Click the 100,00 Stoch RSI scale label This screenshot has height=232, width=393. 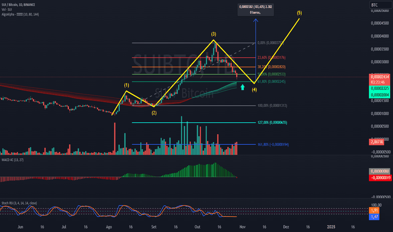(376, 205)
